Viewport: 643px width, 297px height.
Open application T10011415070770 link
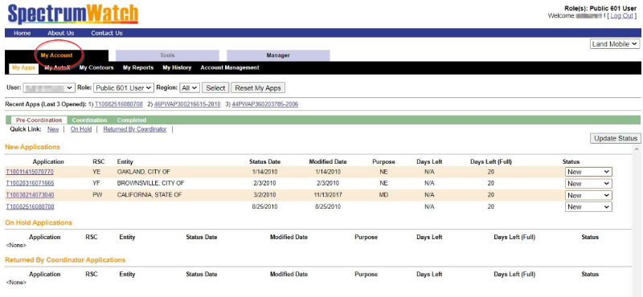coord(30,172)
